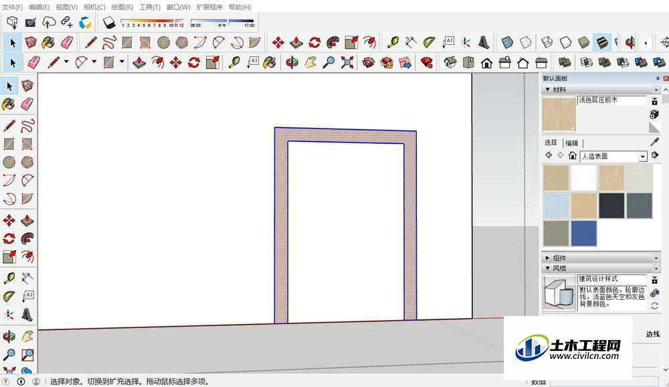The image size is (669, 387).
Task: Click the 浅色层压胶木 material name field
Action: click(x=612, y=100)
